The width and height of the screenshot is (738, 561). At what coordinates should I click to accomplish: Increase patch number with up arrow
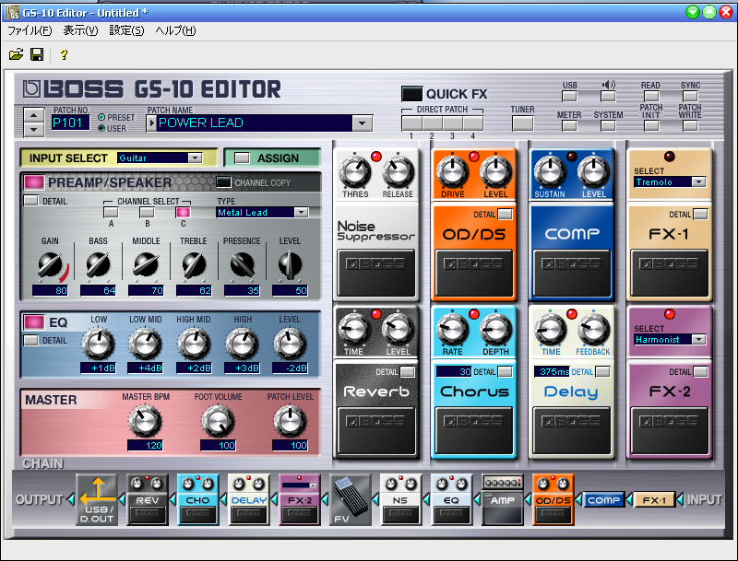pyautogui.click(x=34, y=115)
